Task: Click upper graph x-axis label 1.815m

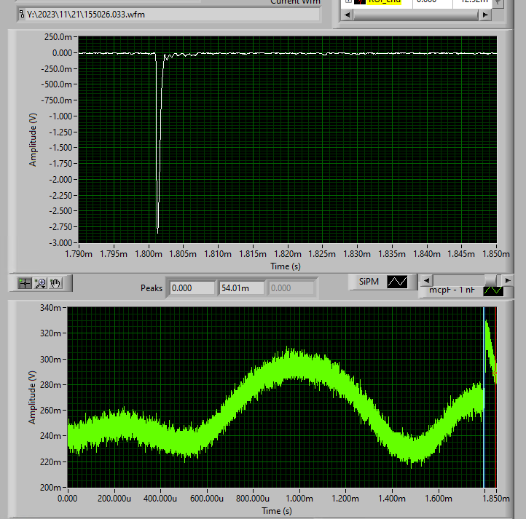Action: tap(253, 254)
